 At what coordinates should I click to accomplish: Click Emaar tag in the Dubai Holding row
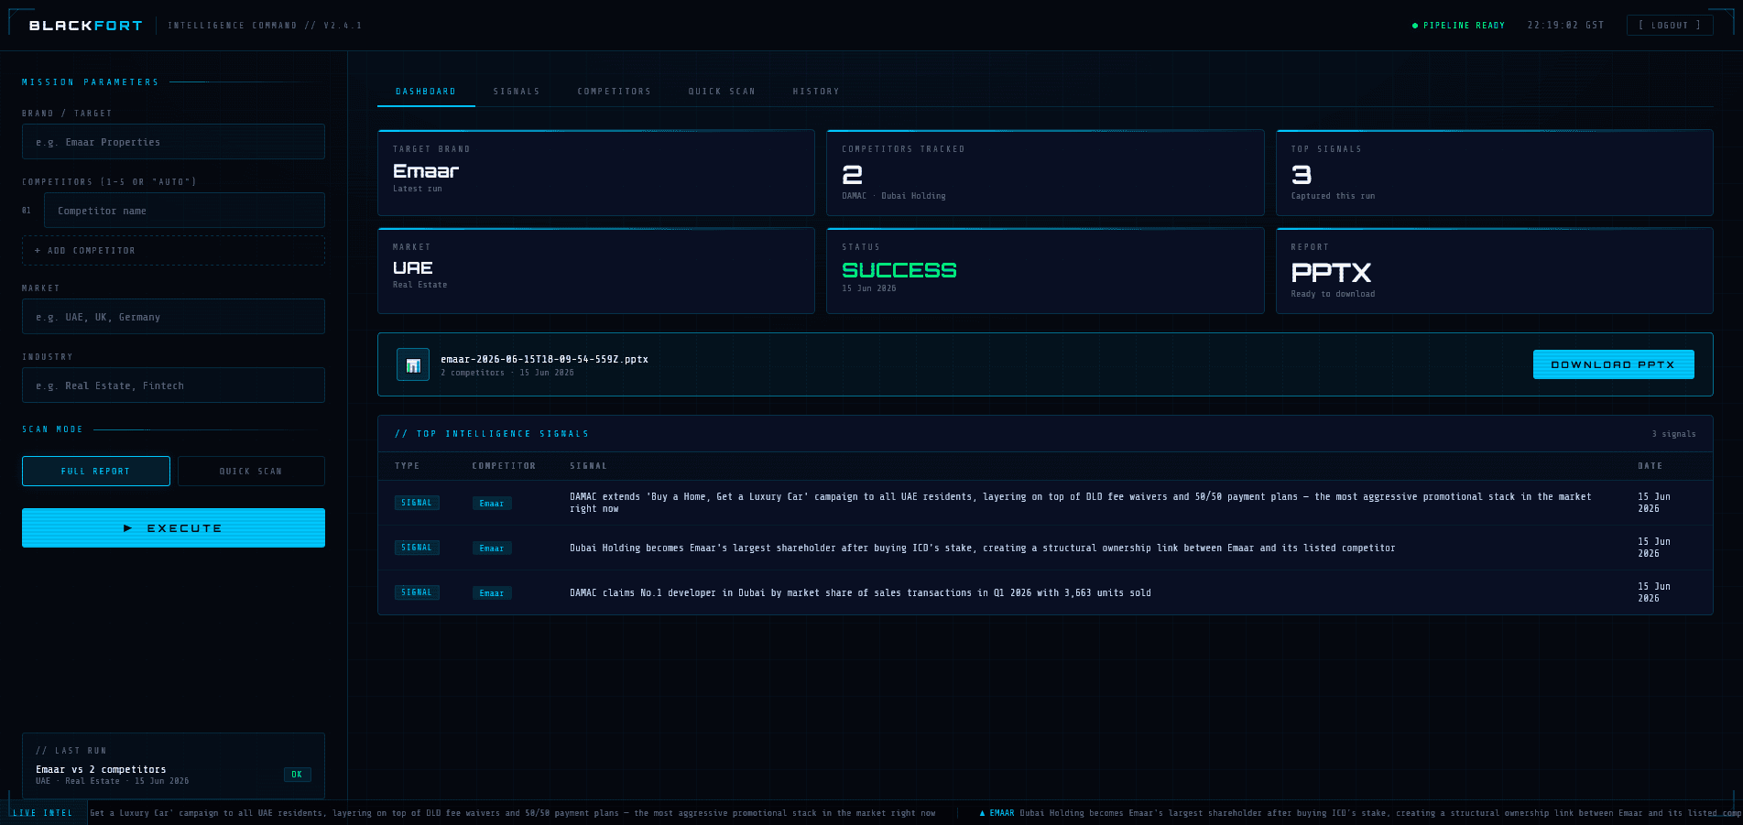(492, 548)
